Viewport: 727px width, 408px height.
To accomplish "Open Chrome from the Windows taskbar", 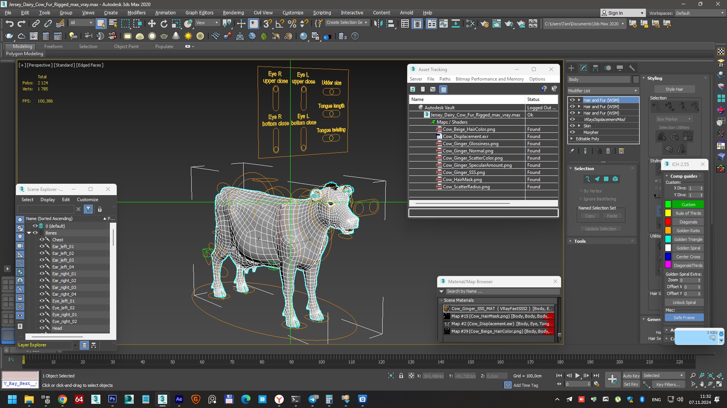I will (x=63, y=399).
